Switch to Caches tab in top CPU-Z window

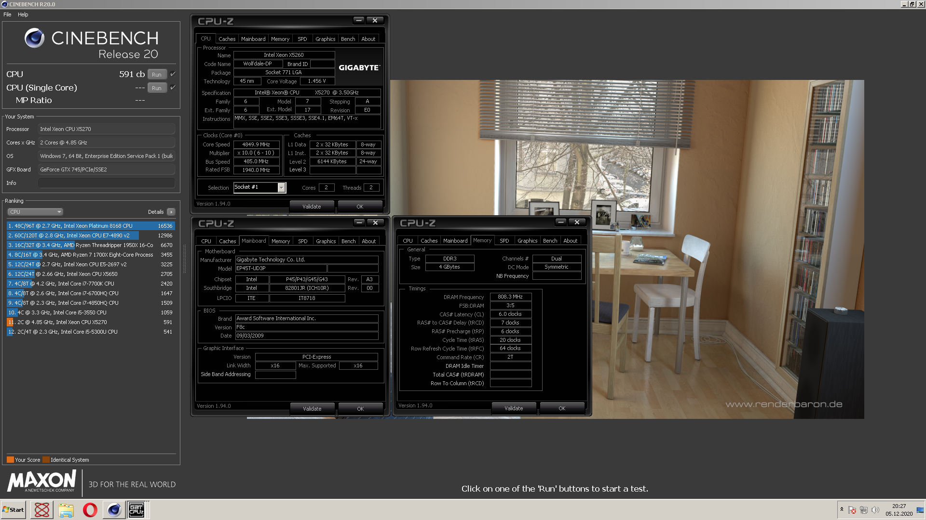coord(227,39)
